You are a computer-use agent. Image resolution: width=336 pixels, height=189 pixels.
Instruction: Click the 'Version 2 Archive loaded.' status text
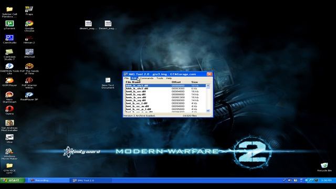point(139,115)
